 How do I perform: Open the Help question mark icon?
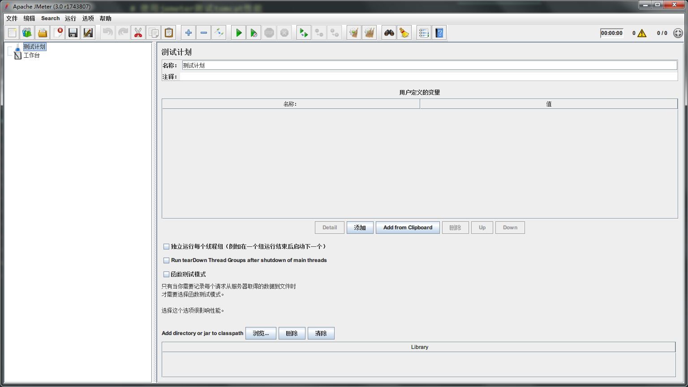tap(439, 33)
